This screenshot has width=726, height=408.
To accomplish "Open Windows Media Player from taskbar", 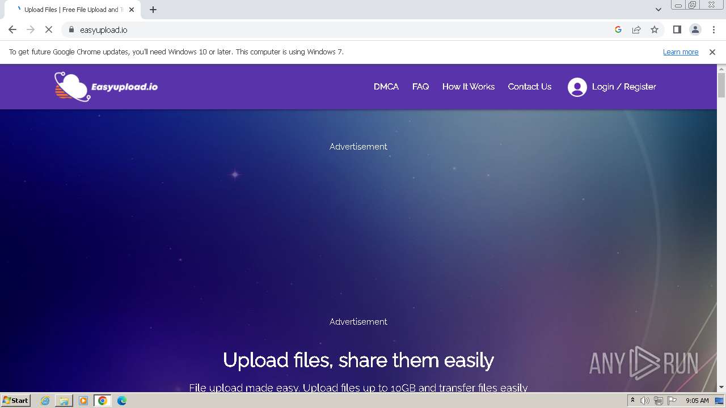I will (x=83, y=401).
